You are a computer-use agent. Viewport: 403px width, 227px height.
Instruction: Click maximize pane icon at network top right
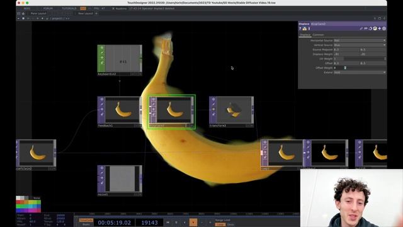[x=379, y=18]
